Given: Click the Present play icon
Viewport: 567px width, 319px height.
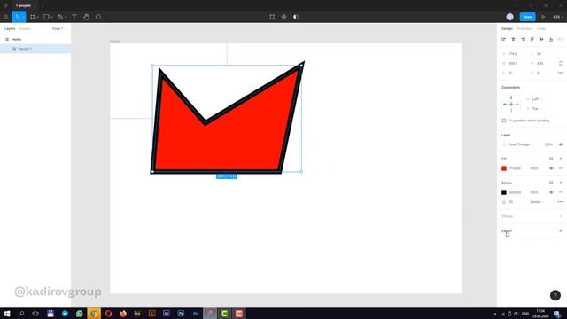Looking at the screenshot, I should [543, 17].
